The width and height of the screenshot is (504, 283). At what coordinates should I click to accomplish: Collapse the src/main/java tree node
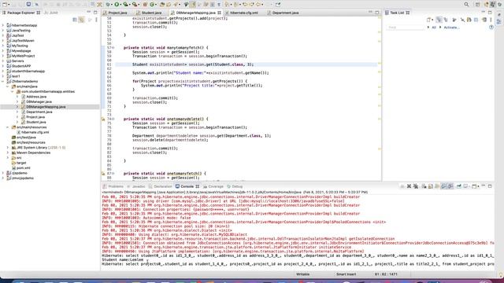8,86
